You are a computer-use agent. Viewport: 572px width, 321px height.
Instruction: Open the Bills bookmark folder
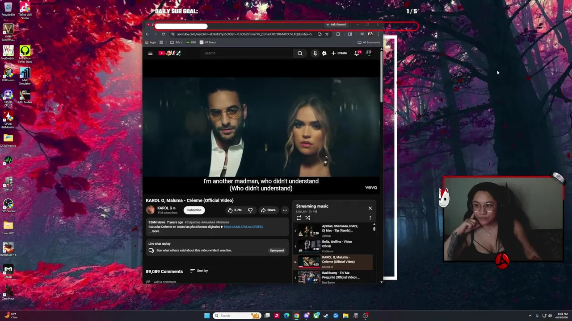pos(177,42)
